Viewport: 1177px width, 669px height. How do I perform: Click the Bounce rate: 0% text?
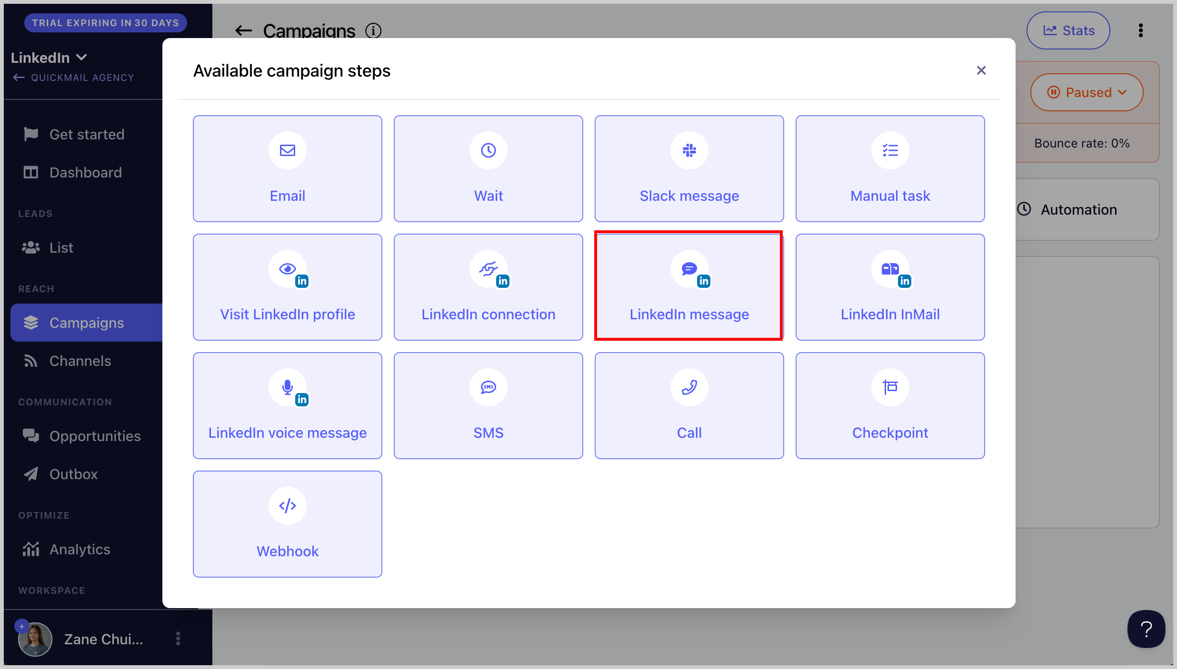[1082, 143]
